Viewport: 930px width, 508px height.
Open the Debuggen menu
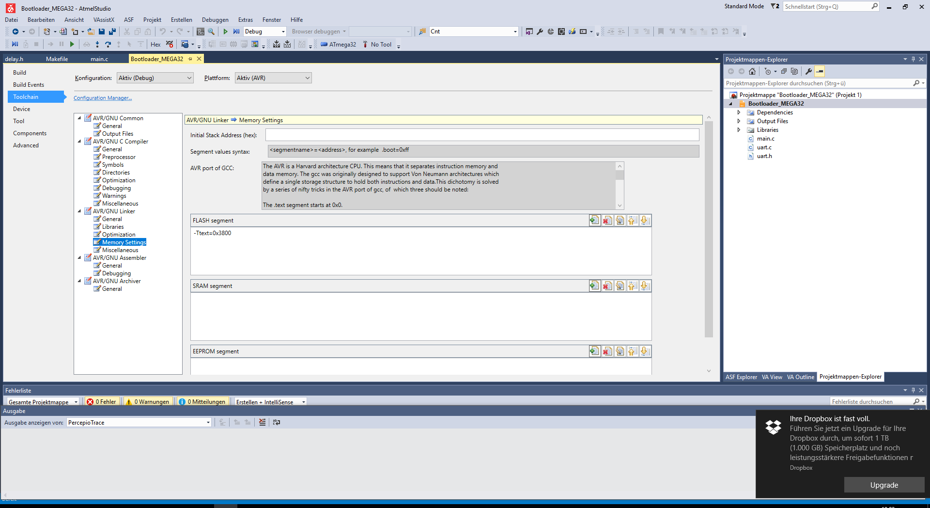(x=215, y=20)
